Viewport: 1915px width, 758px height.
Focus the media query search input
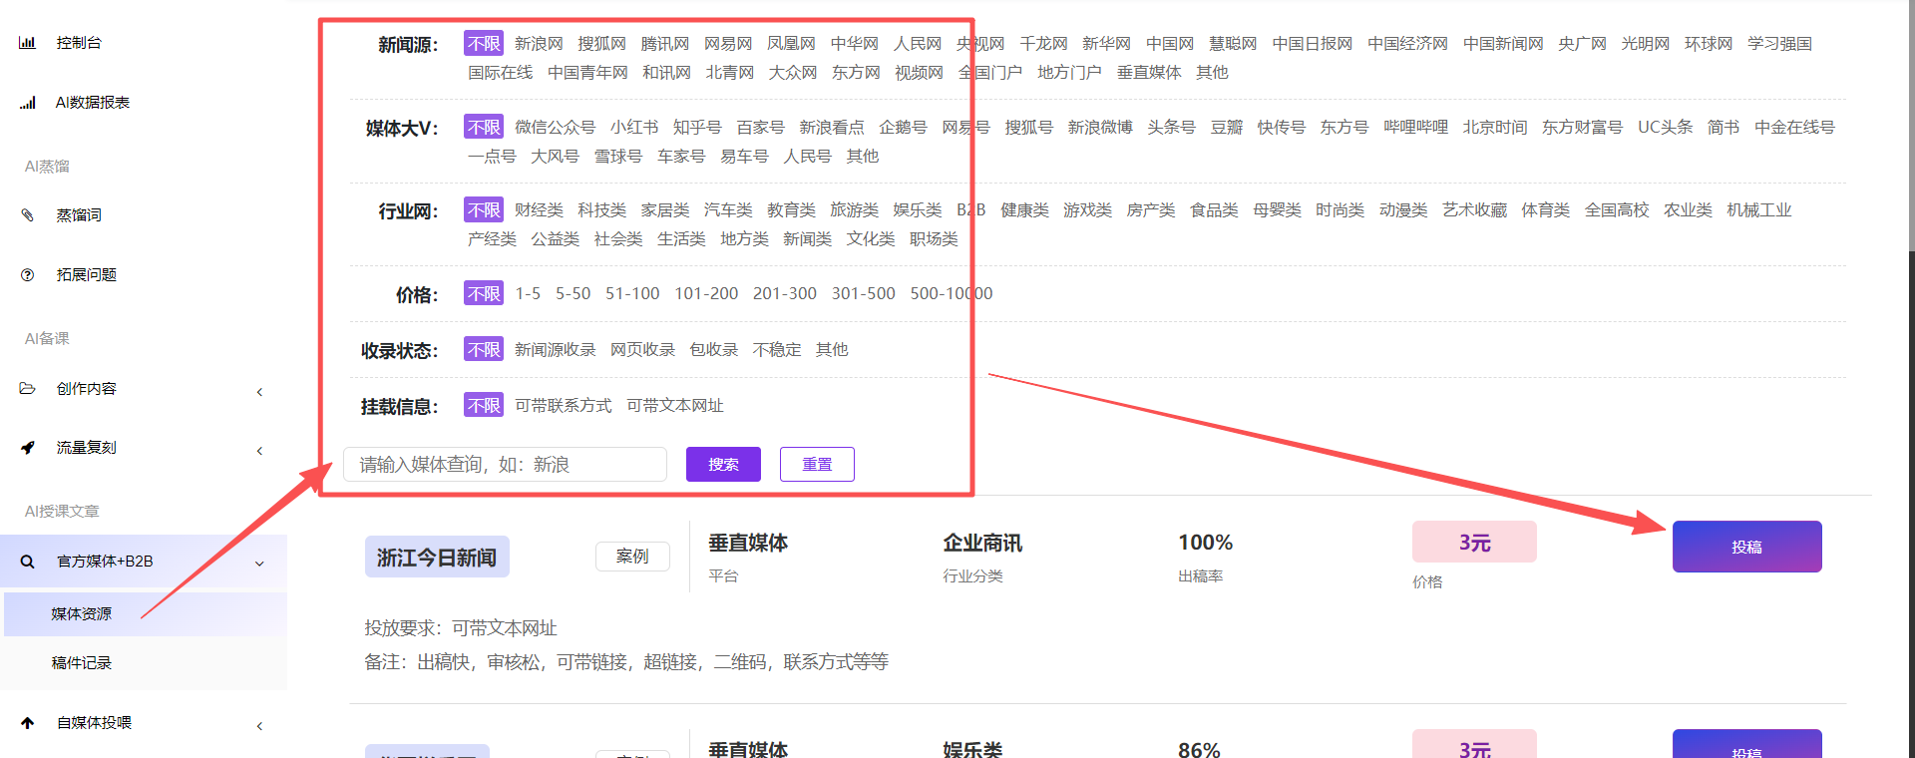(505, 465)
